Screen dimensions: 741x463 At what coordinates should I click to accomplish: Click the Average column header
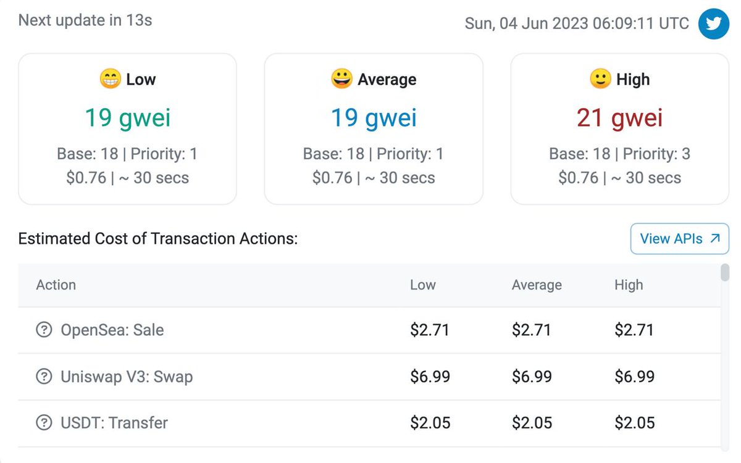tap(537, 285)
